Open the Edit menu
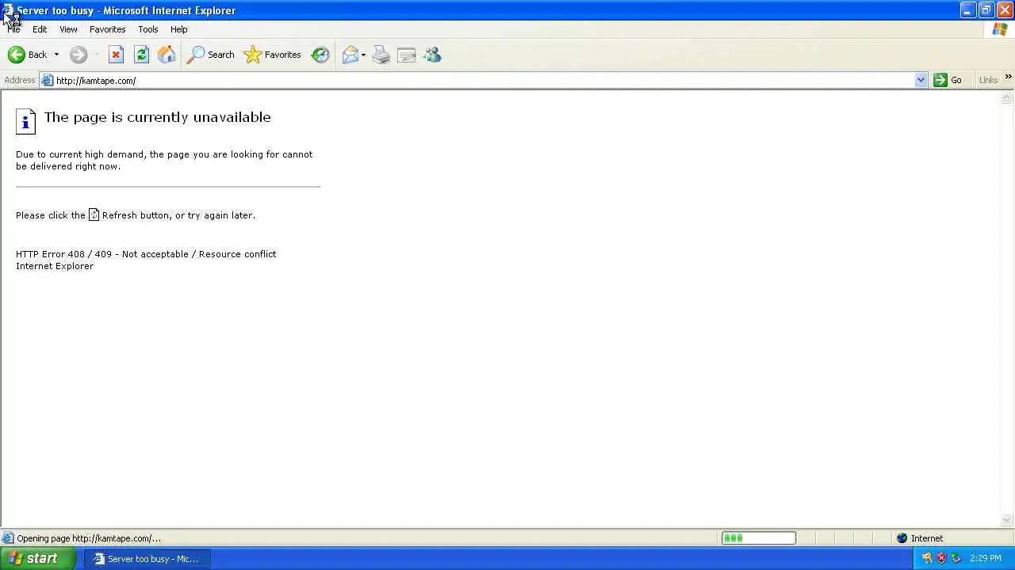 click(x=40, y=29)
